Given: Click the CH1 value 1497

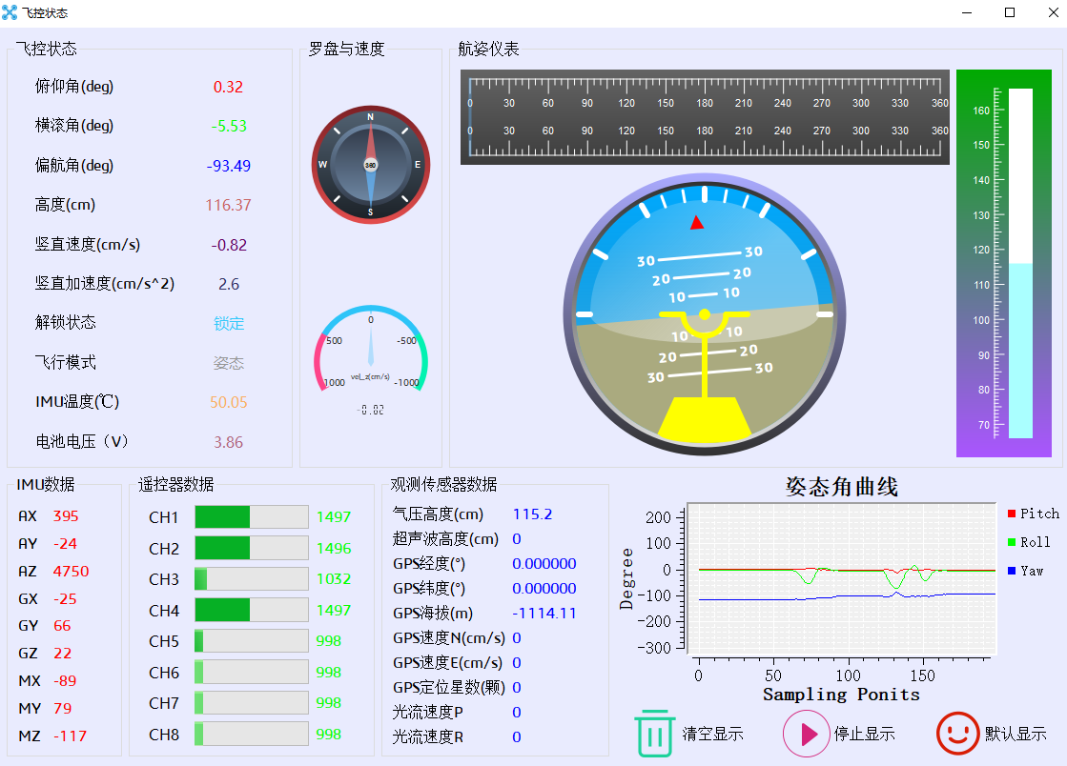Looking at the screenshot, I should pos(334,516).
